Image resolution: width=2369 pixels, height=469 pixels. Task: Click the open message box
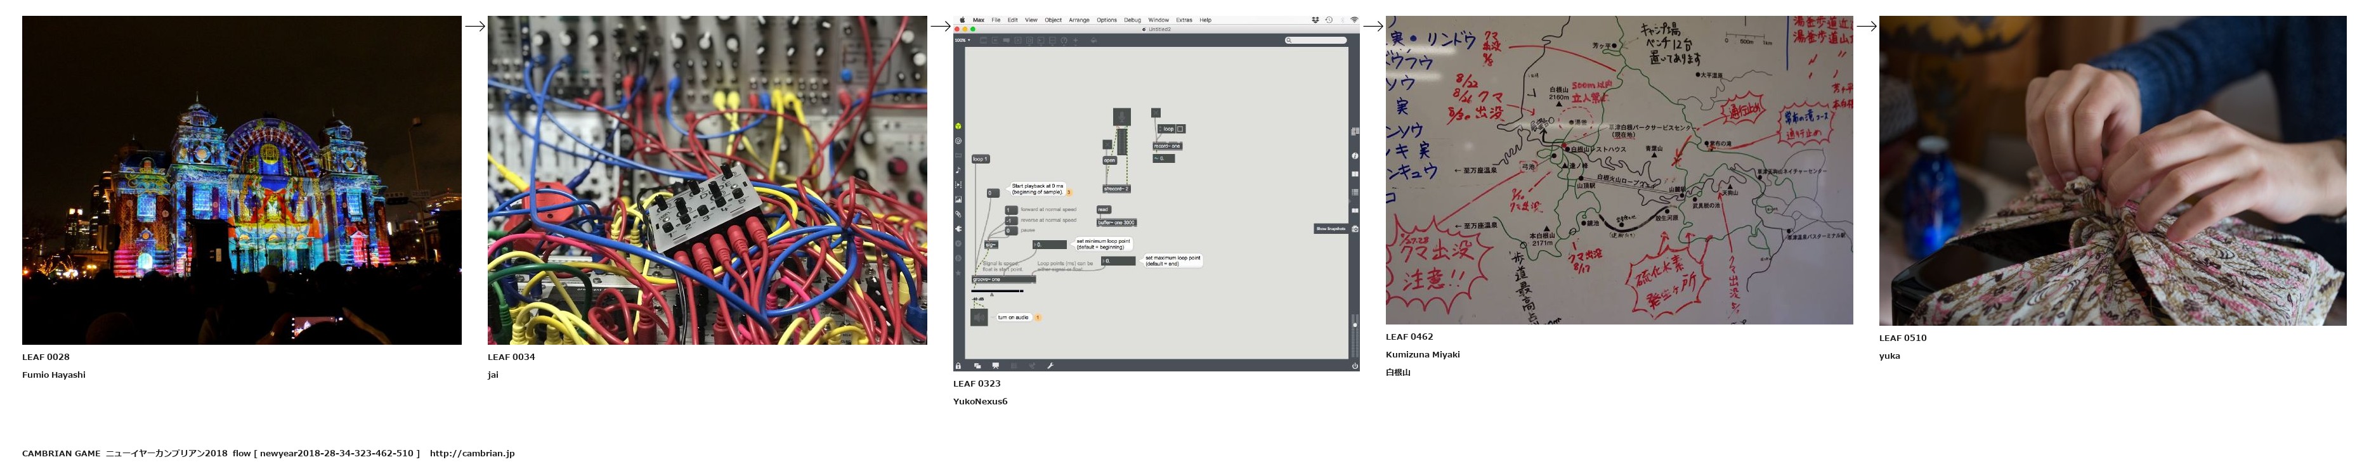pos(1109,160)
